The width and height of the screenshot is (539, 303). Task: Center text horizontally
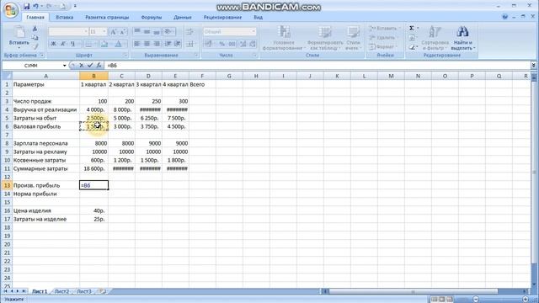coord(147,44)
